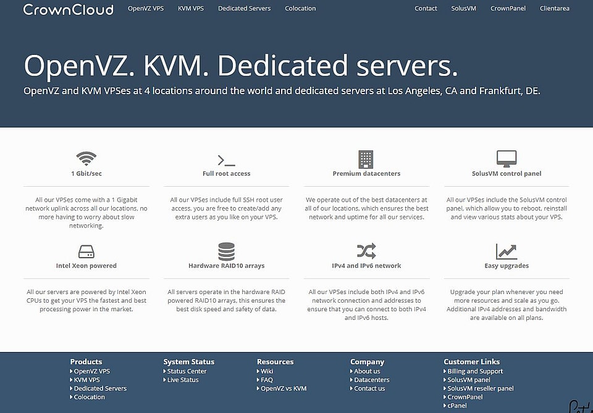
Task: Click the IPv4 and IPv6 network heading
Action: pos(366,266)
